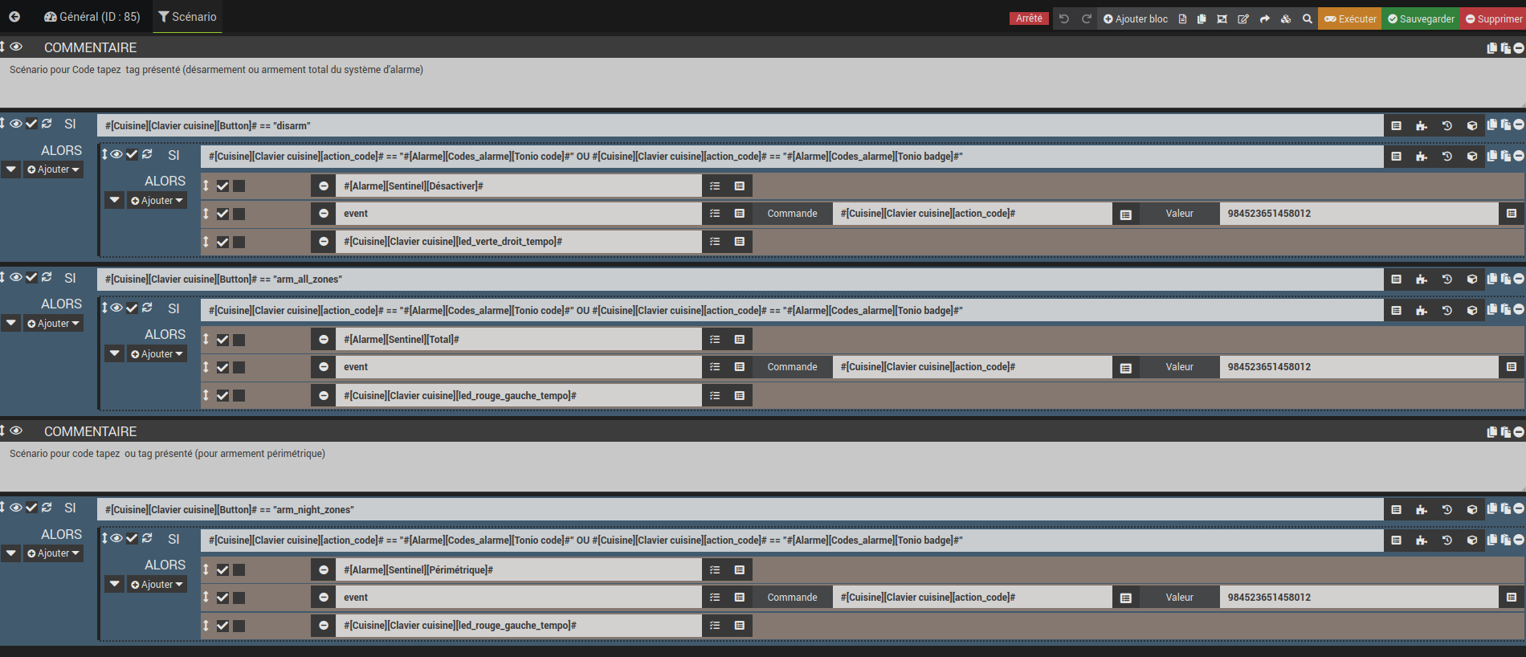Viewport: 1526px width, 657px height.
Task: Open the template cubes icon
Action: click(x=1286, y=18)
